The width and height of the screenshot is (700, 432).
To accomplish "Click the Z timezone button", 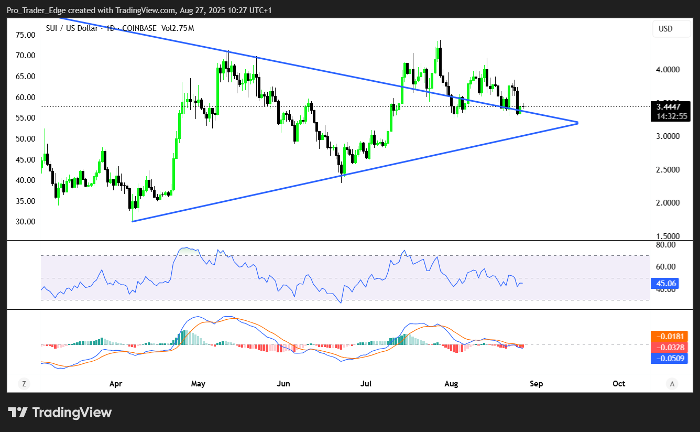I will point(24,384).
